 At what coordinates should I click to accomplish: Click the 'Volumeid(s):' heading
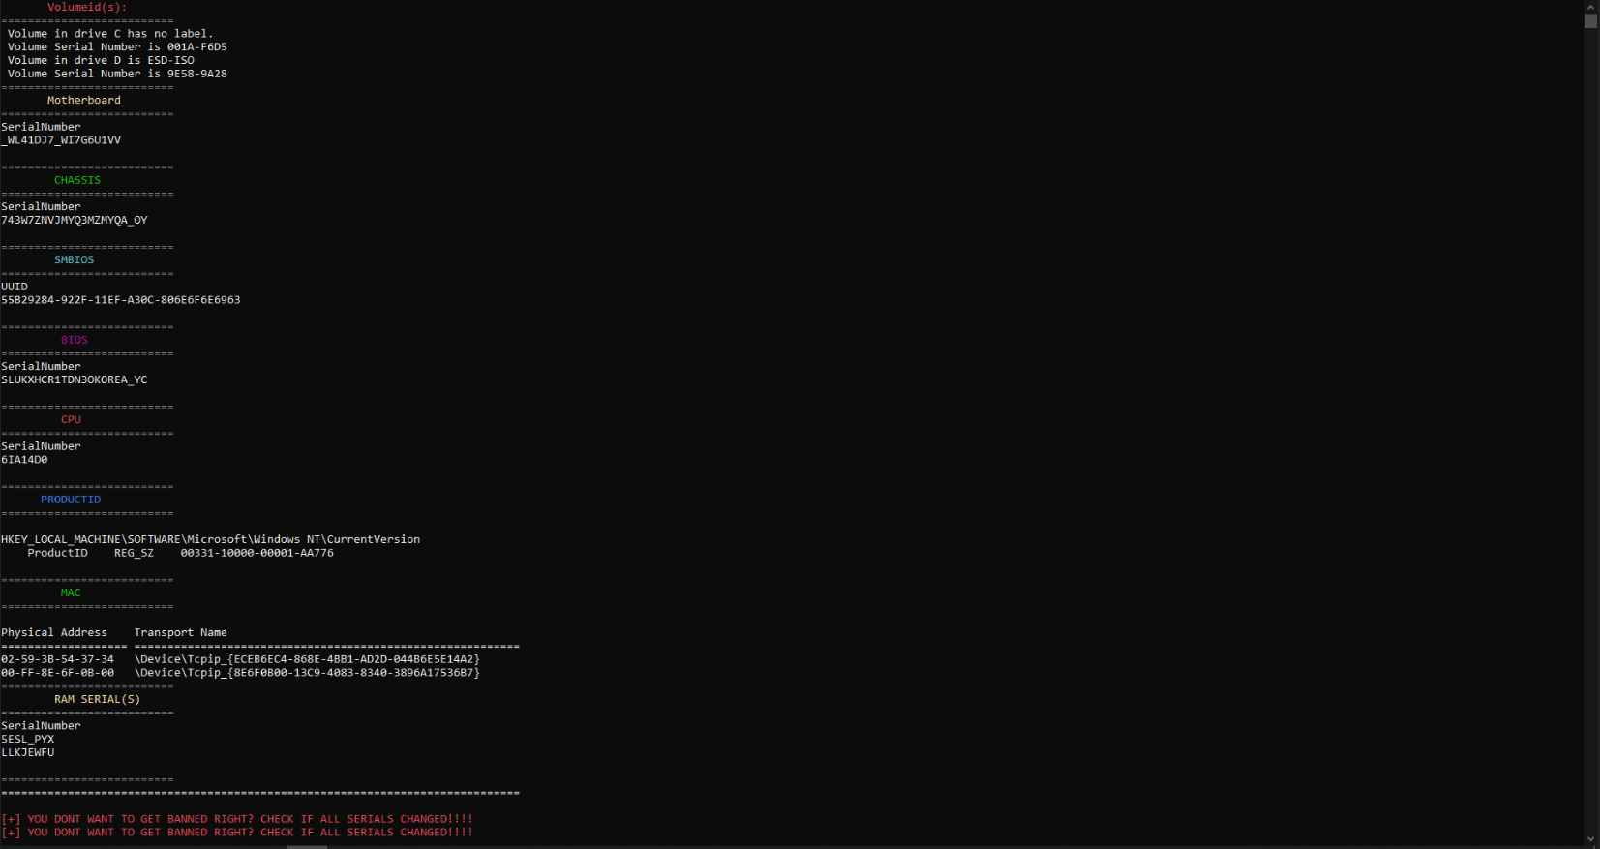click(x=87, y=7)
